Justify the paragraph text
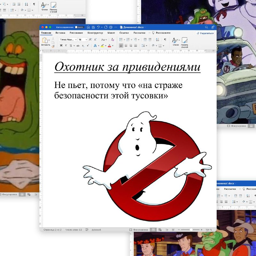 click(x=135, y=45)
